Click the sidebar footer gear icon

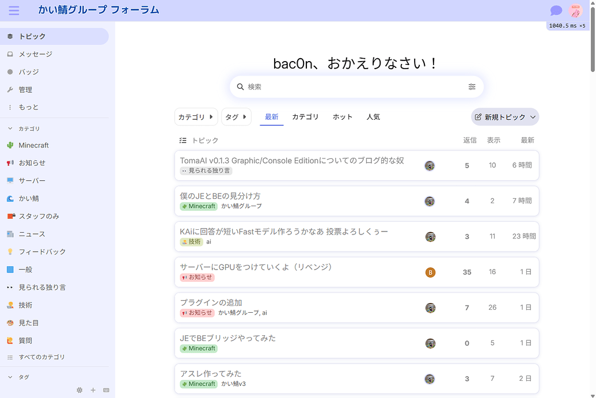79,390
